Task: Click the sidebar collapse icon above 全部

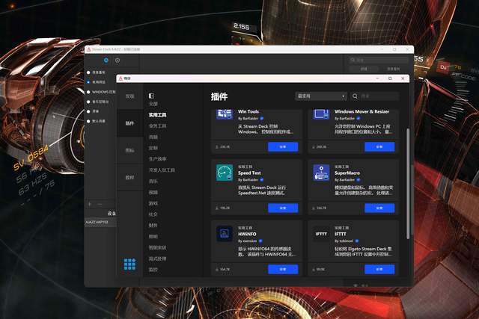Action: pyautogui.click(x=151, y=96)
